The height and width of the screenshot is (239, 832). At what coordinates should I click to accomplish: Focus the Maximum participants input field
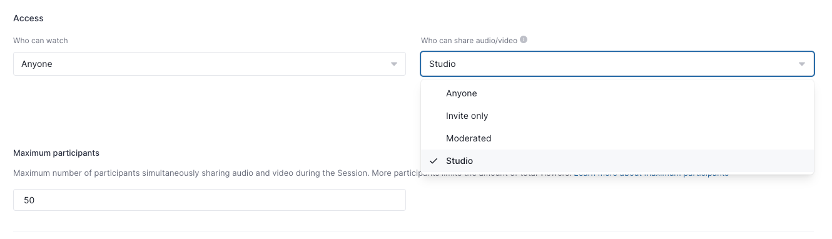(210, 200)
